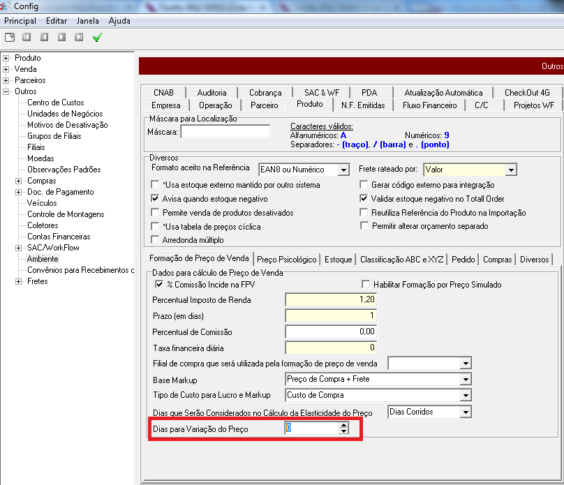Go to last record toolbar icon
Screen dimensions: 564x485
[x=78, y=37]
